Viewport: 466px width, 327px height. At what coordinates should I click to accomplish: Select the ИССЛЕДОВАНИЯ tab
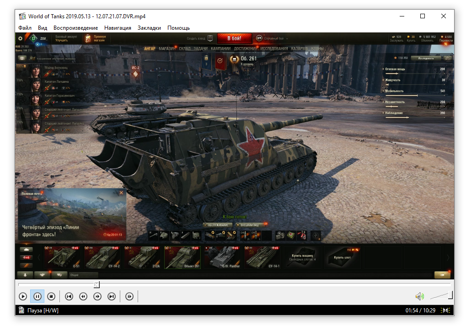[x=274, y=48]
